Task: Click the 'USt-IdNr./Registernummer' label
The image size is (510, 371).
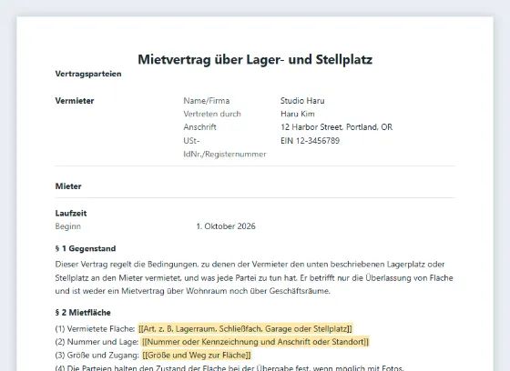Action: (225, 147)
